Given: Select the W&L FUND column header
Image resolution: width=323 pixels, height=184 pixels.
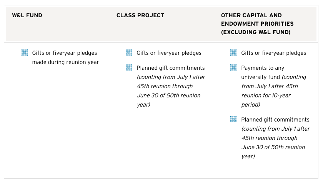Looking at the screenshot, I should tap(27, 15).
